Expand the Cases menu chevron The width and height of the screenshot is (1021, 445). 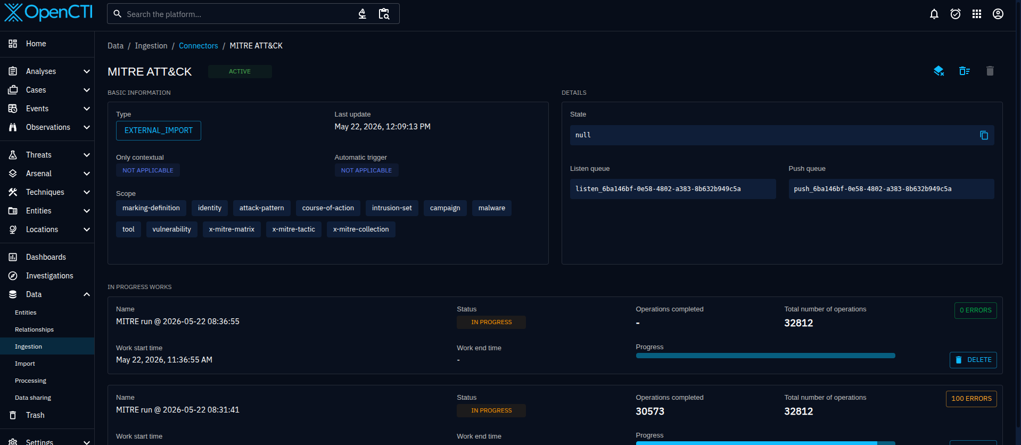point(87,90)
